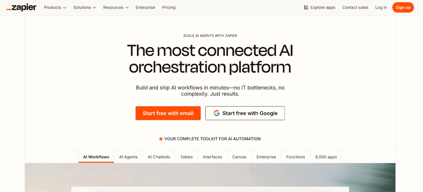
Task: Switch to the Interfaces tab
Action: pyautogui.click(x=212, y=157)
